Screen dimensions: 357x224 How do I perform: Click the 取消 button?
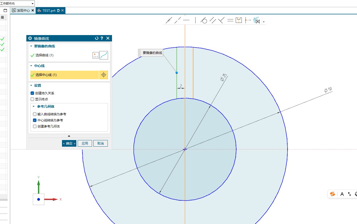tap(101, 143)
